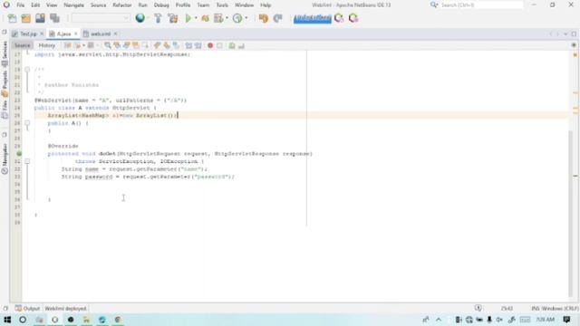Switch to the History view button
The height and width of the screenshot is (326, 580).
[x=46, y=45]
